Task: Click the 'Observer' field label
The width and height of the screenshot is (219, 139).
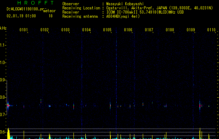Action: tap(71, 4)
